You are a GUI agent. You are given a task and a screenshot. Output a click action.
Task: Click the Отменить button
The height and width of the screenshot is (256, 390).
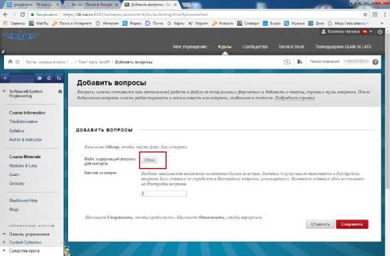coord(320,224)
